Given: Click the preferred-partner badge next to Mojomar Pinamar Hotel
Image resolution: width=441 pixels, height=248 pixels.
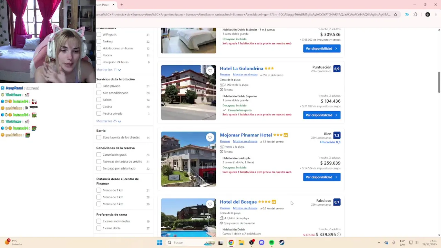Looking at the screenshot, I should (x=286, y=135).
